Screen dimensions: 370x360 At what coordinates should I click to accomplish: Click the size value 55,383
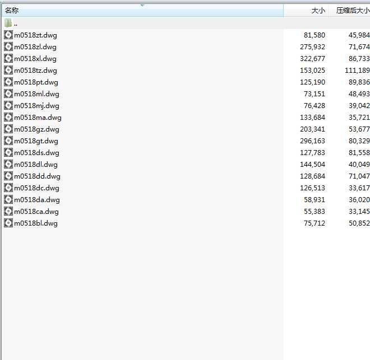[314, 212]
